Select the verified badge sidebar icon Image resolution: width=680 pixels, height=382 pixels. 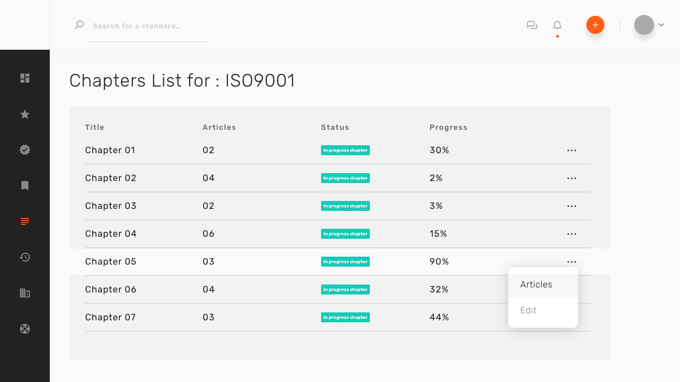(25, 150)
